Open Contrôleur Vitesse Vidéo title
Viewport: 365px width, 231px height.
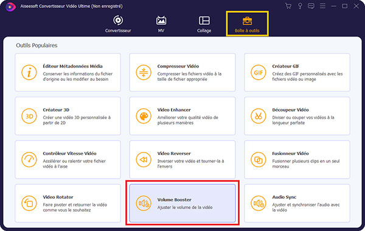tap(69, 154)
